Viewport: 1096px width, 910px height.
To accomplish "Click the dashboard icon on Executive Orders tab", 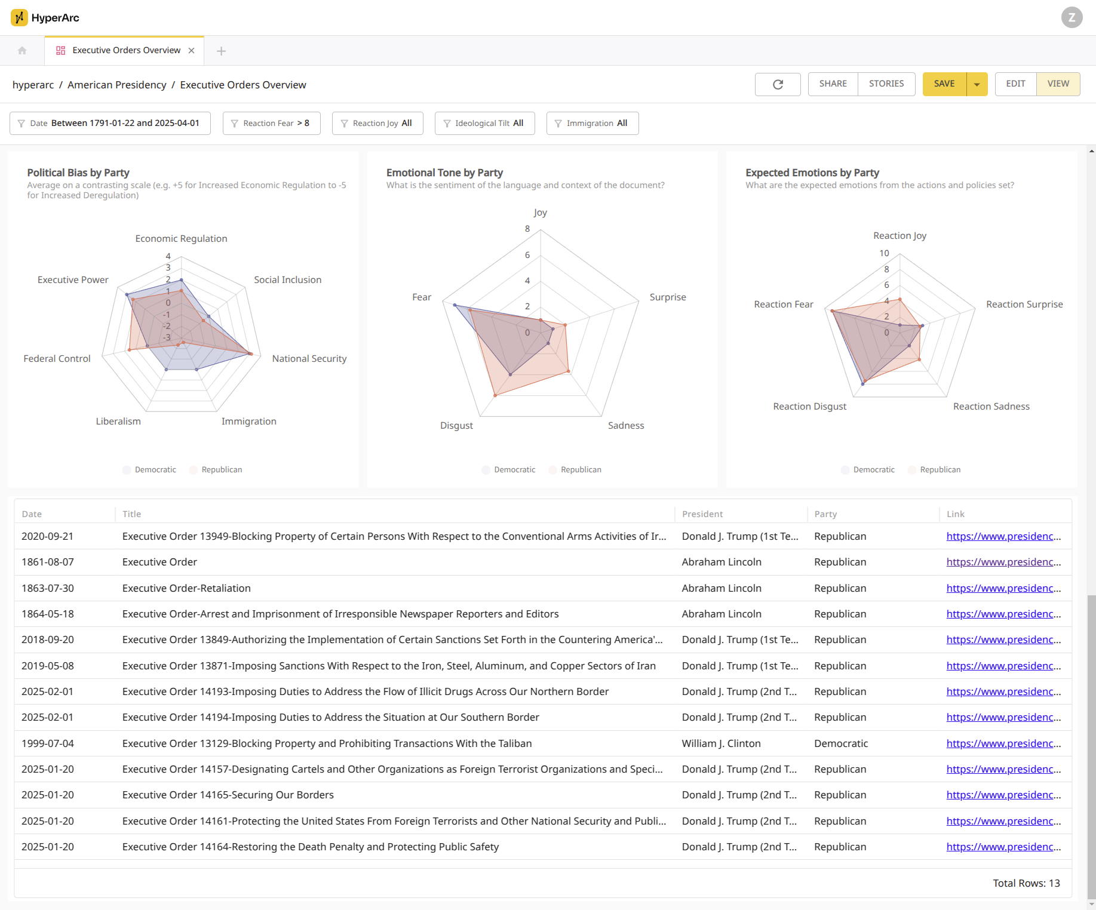I will point(60,51).
